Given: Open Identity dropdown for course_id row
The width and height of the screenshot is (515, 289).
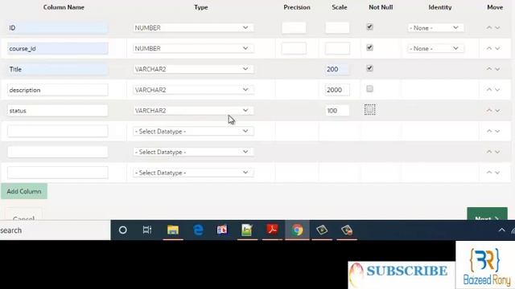Looking at the screenshot, I should tap(435, 48).
